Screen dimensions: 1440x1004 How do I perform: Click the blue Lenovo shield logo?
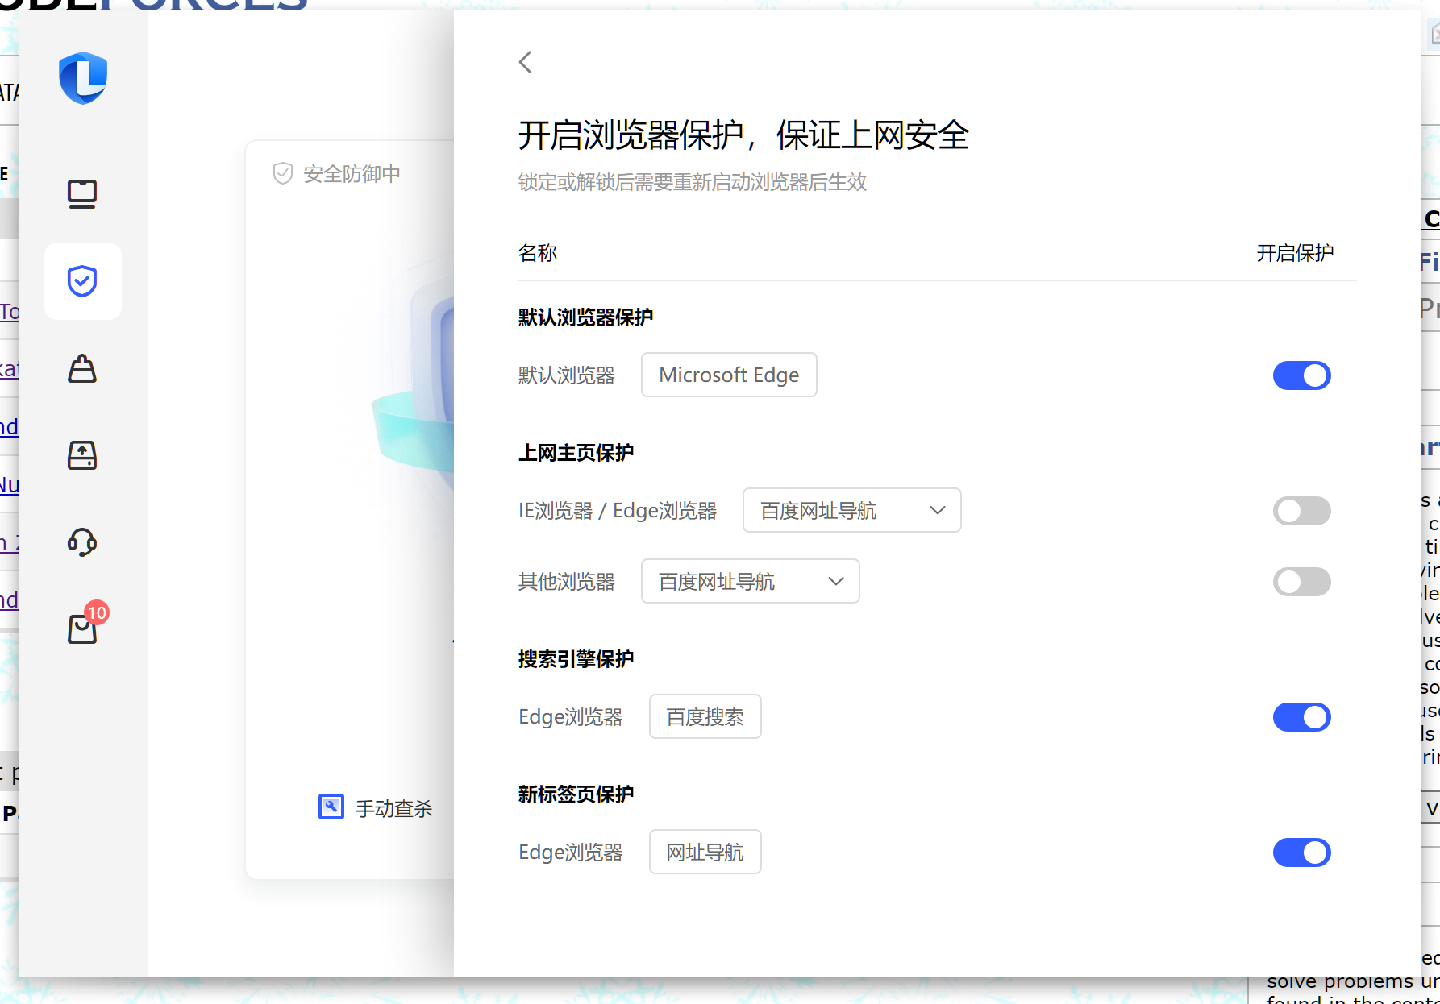click(83, 78)
